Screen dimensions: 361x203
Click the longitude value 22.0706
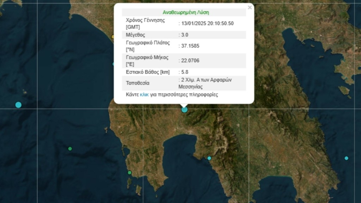coord(191,61)
